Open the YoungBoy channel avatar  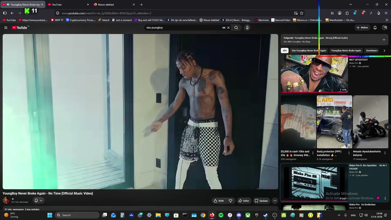pos(6,200)
